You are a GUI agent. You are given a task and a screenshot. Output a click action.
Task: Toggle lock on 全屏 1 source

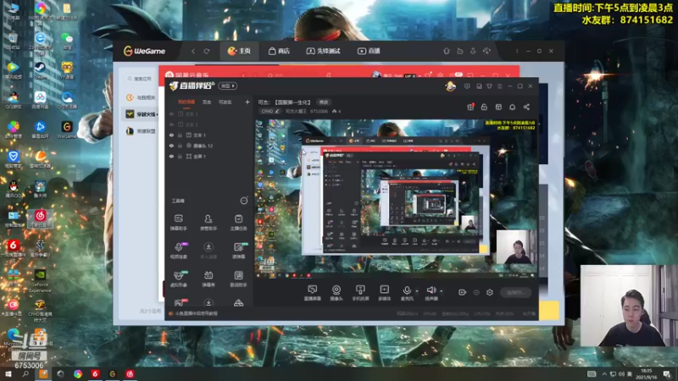pos(180,157)
